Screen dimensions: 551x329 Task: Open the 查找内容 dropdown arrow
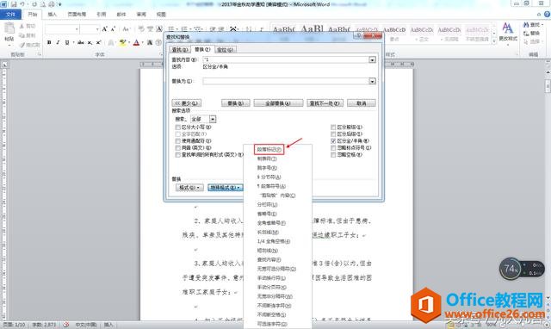pos(373,59)
